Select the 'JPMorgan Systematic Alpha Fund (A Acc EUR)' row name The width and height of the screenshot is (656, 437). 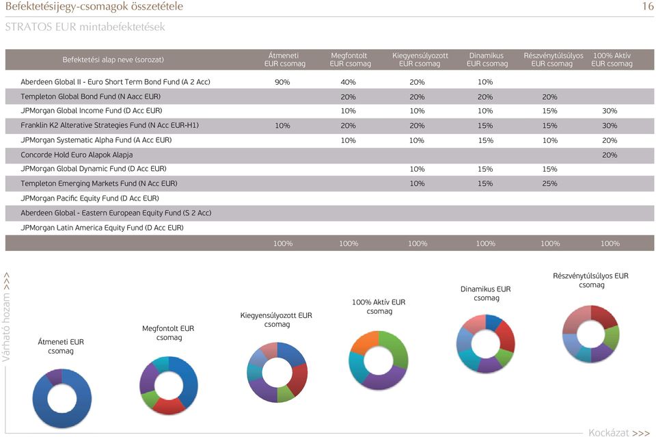coord(96,140)
